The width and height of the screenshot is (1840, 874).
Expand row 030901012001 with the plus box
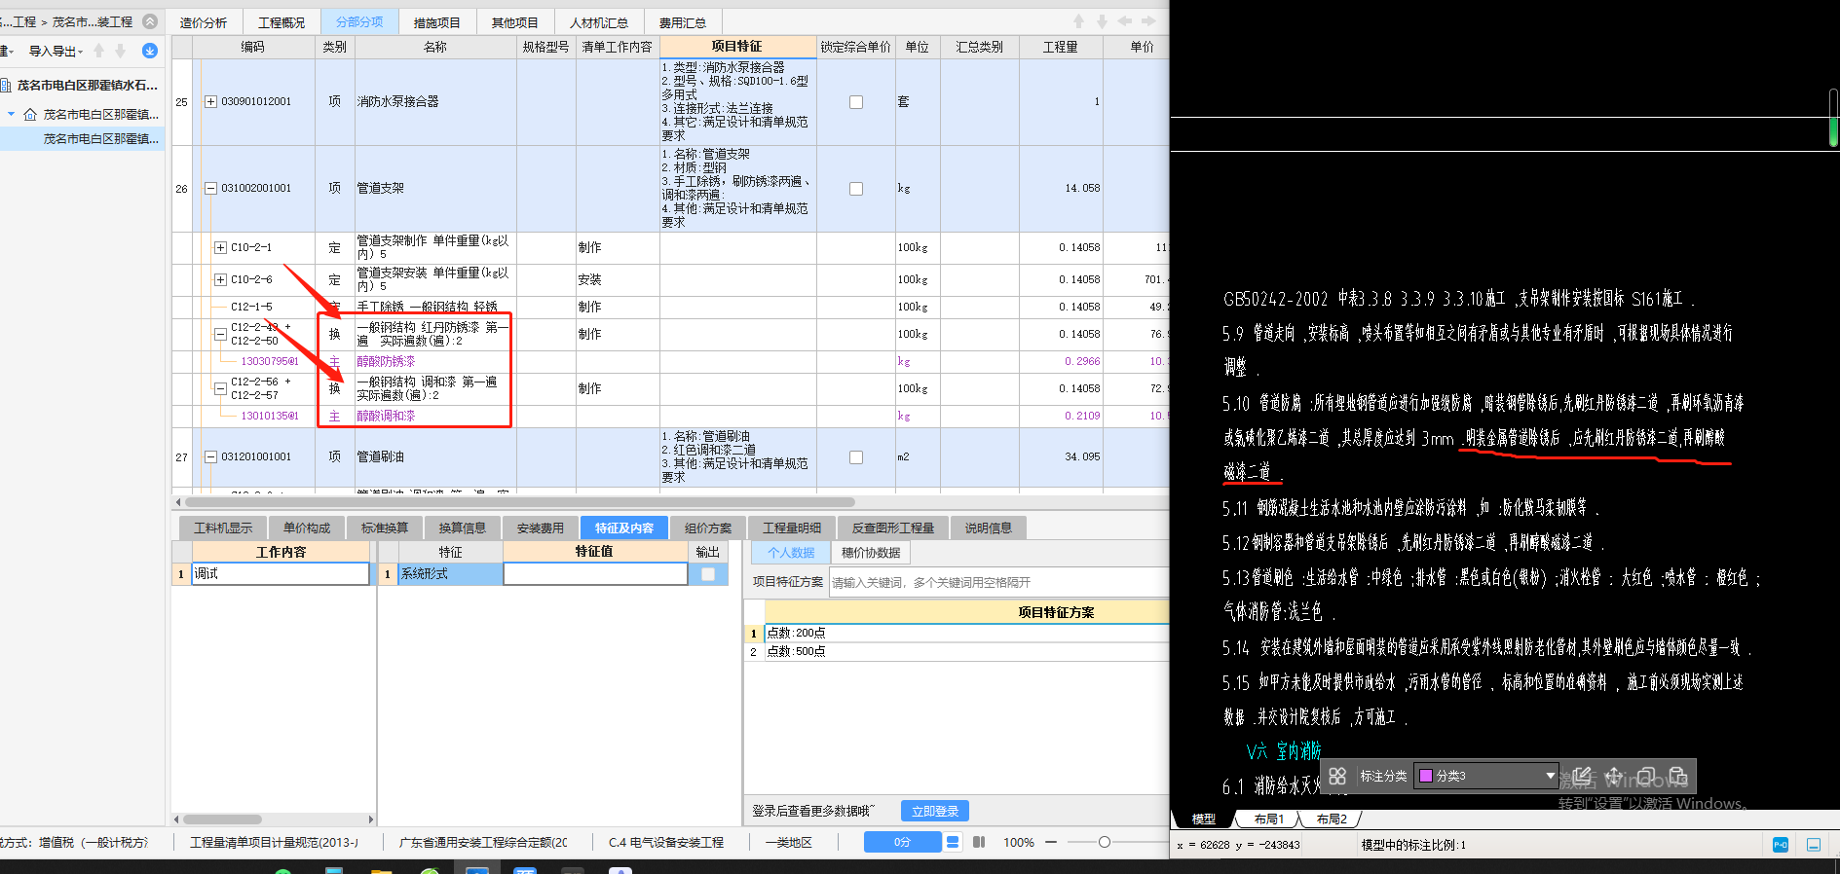tap(210, 101)
